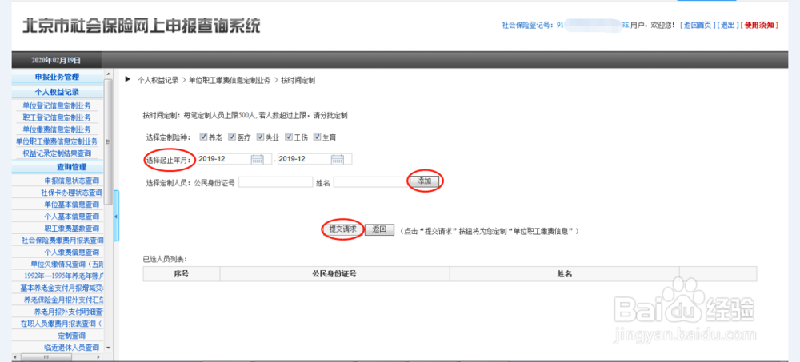Open 养老月报外支付明细查 sidebar item
The height and width of the screenshot is (362, 800).
pyautogui.click(x=68, y=312)
